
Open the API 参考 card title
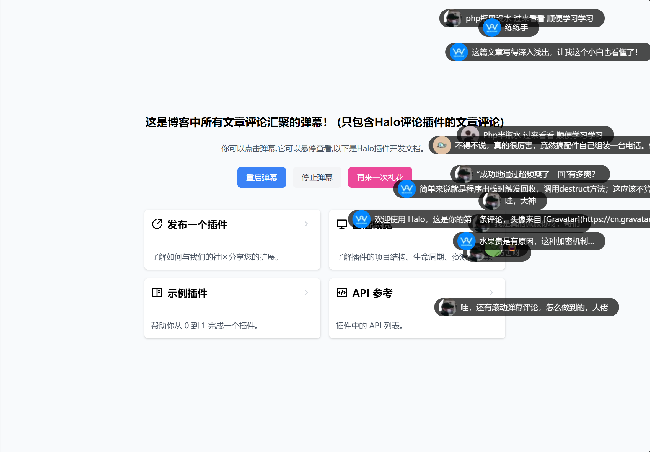point(372,293)
